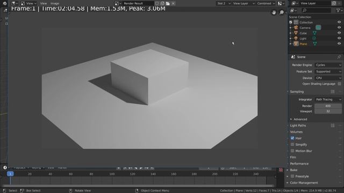Open Sampling presets list icon
This screenshot has height=193, width=344.
click(333, 92)
